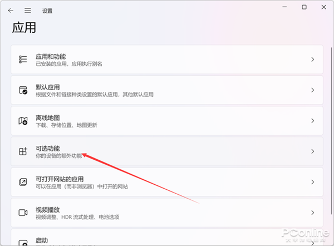This screenshot has height=246, width=334.
Task: Click the chevron on 视频播放 row
Action: pos(313,213)
